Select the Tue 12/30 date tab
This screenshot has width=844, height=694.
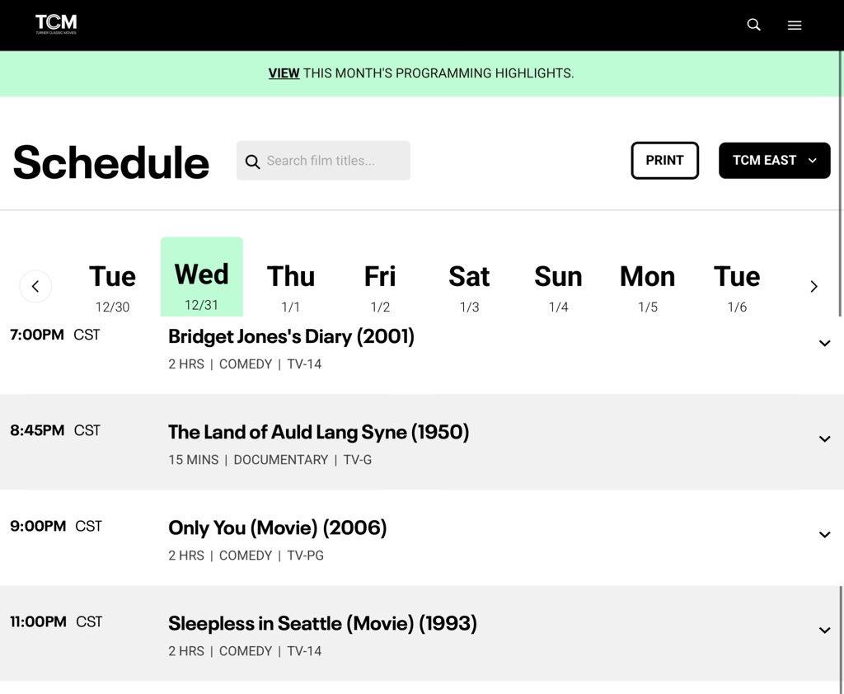[x=112, y=285]
